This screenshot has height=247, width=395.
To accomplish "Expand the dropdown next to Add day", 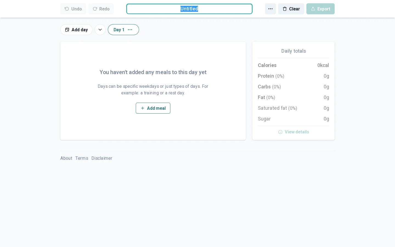I will coord(100,30).
